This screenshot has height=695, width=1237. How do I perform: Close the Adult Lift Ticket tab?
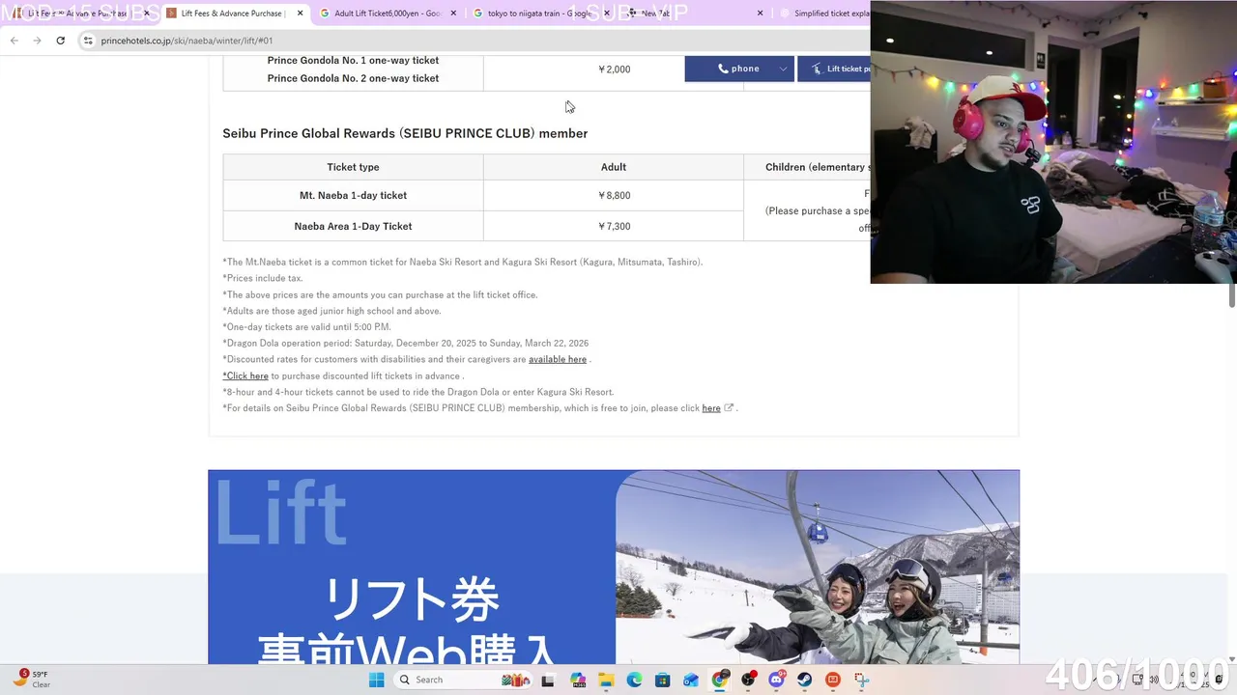tap(453, 14)
